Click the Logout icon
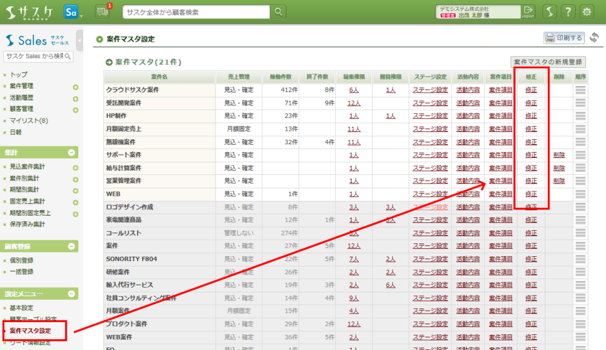The width and height of the screenshot is (606, 350). [x=528, y=12]
